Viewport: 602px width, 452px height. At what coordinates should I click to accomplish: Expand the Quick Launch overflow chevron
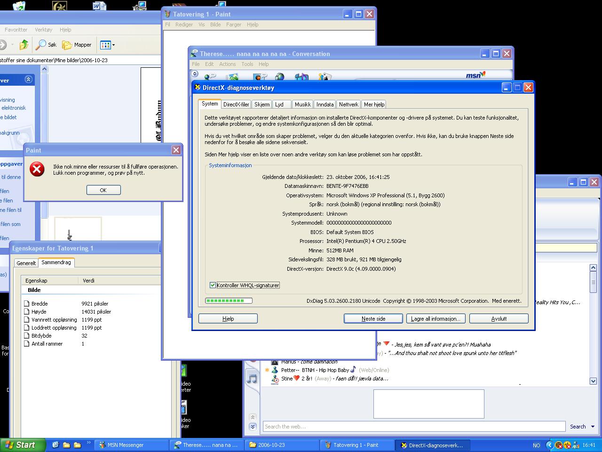pyautogui.click(x=88, y=443)
